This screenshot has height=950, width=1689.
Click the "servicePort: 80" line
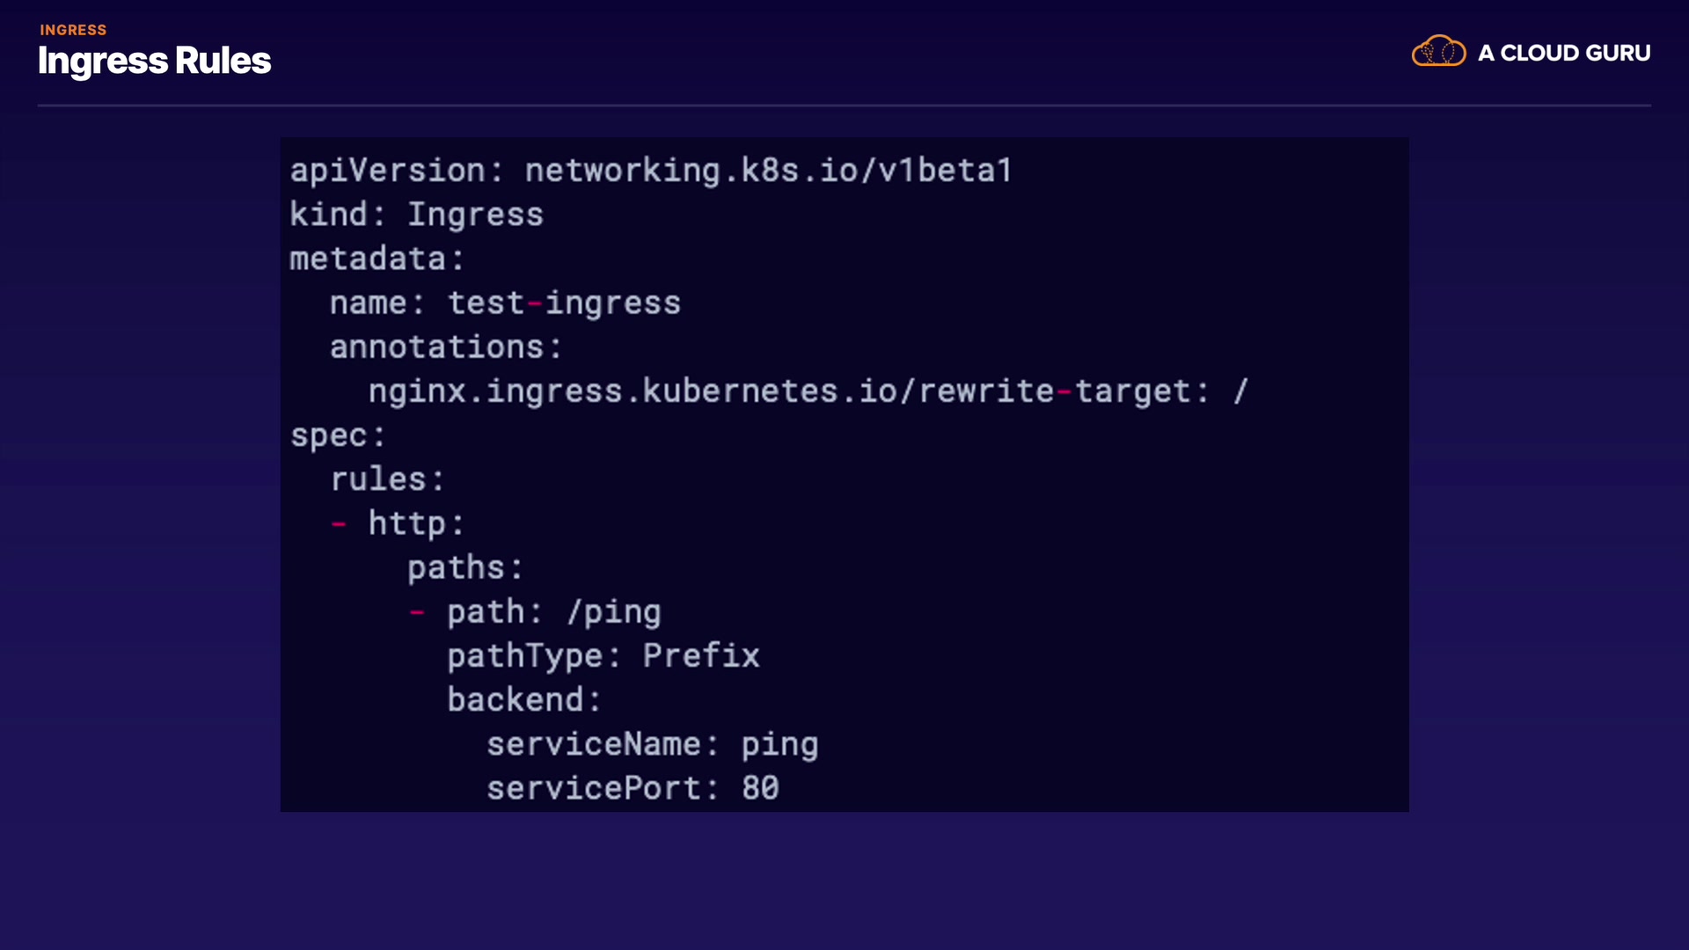coord(632,789)
